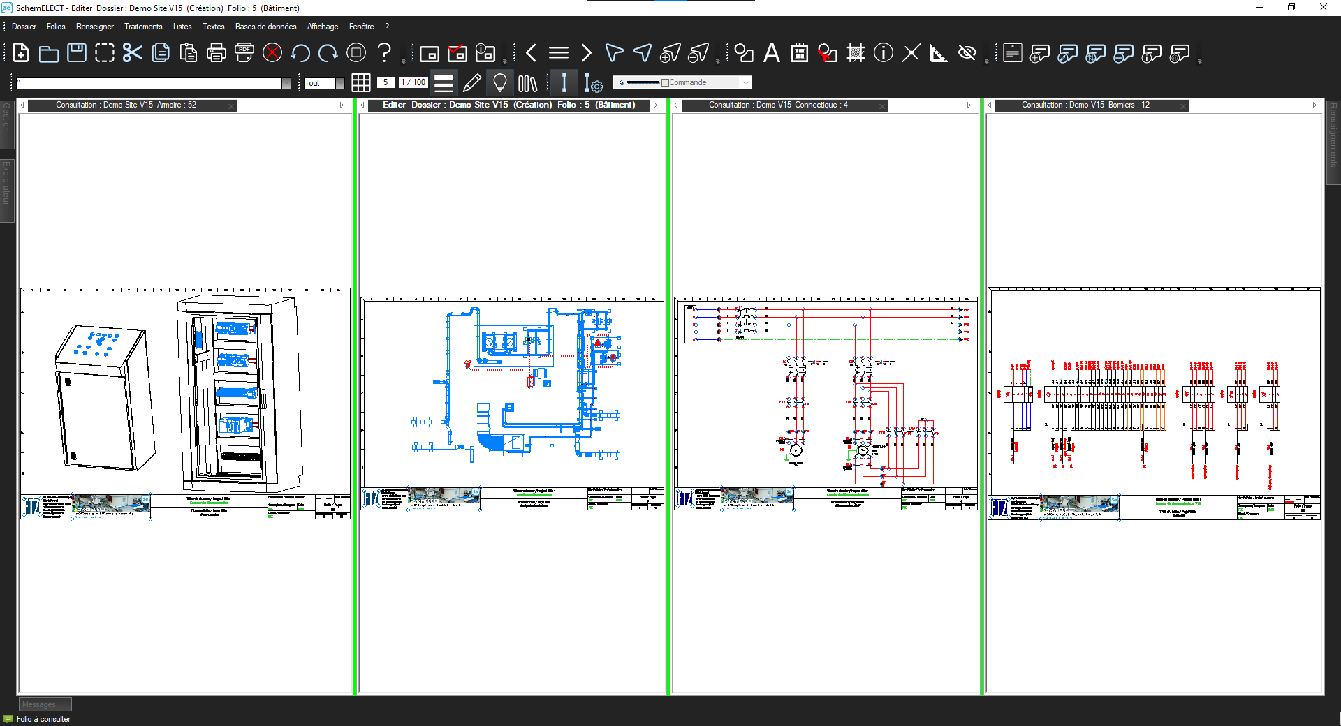Toggle the light bulb button

(500, 83)
